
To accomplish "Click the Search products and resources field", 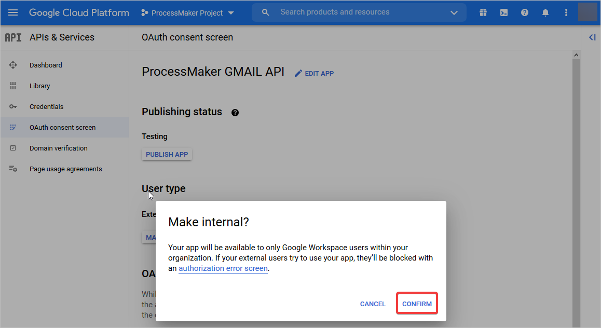I will [358, 12].
